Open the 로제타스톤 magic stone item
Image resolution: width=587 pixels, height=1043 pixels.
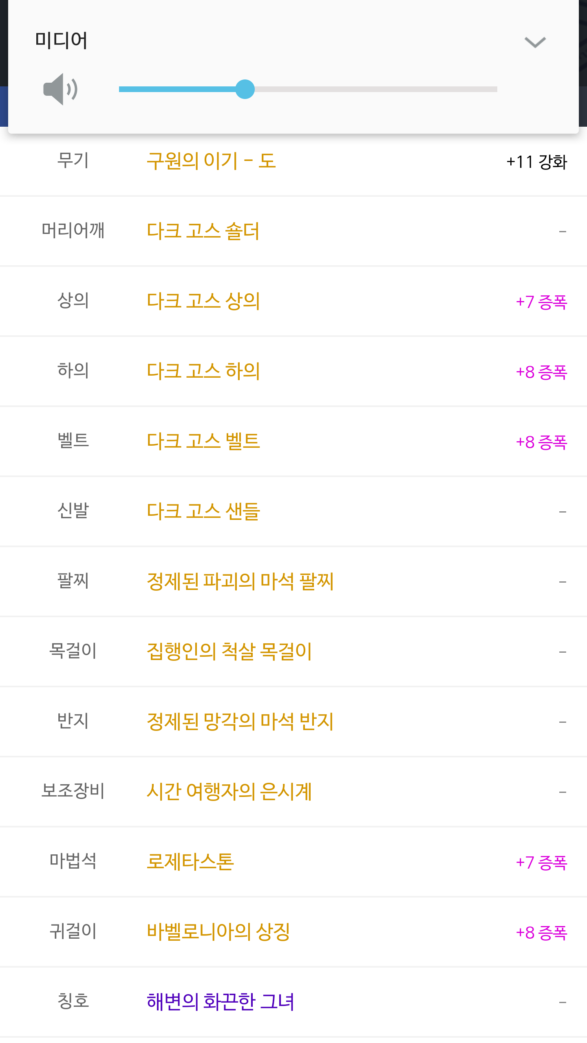(x=190, y=862)
